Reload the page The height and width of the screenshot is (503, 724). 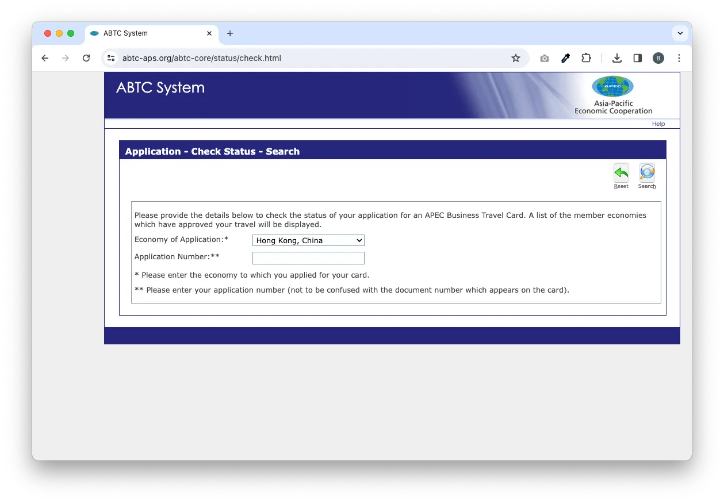[86, 58]
